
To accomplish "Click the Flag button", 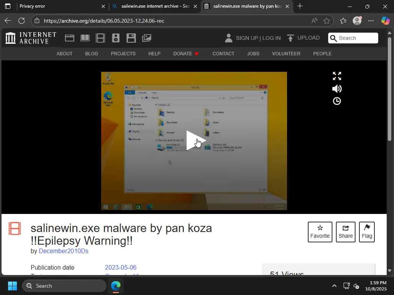I will click(x=367, y=232).
